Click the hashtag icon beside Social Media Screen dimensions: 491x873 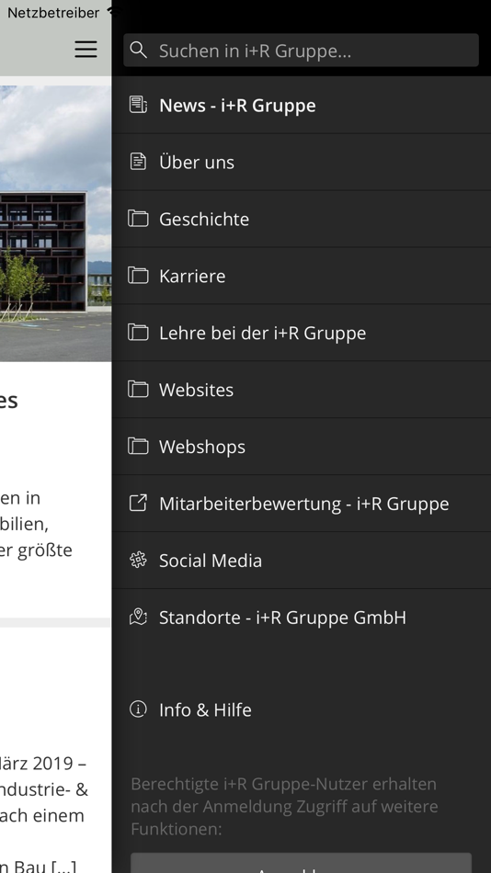[x=138, y=560]
